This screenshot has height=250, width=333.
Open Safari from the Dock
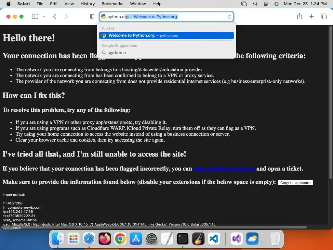coord(89,239)
